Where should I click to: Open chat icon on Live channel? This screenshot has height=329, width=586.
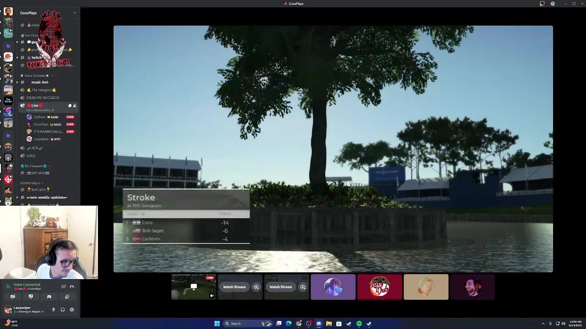tap(70, 106)
